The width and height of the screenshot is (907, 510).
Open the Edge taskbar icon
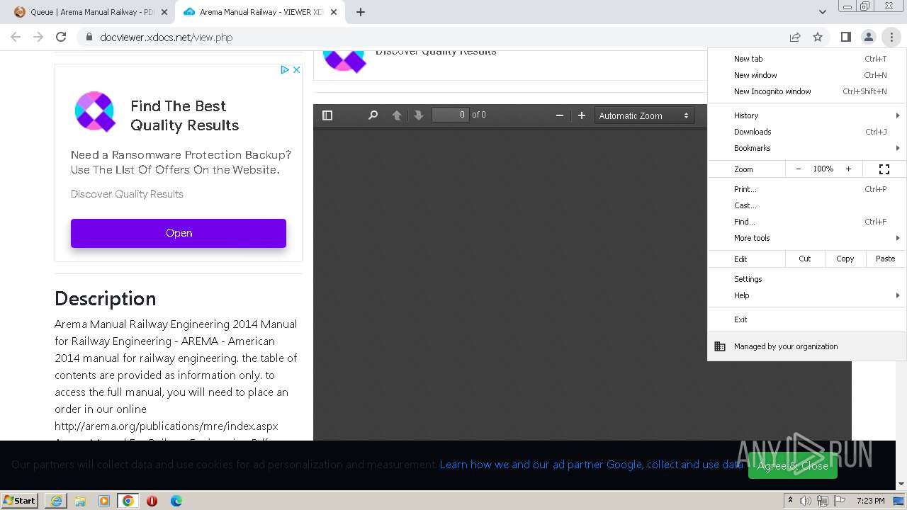176,501
